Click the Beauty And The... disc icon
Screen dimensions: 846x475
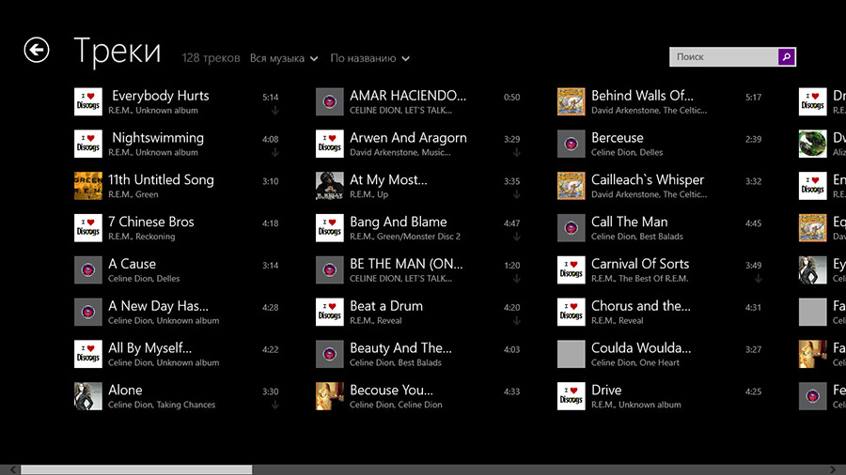330,354
